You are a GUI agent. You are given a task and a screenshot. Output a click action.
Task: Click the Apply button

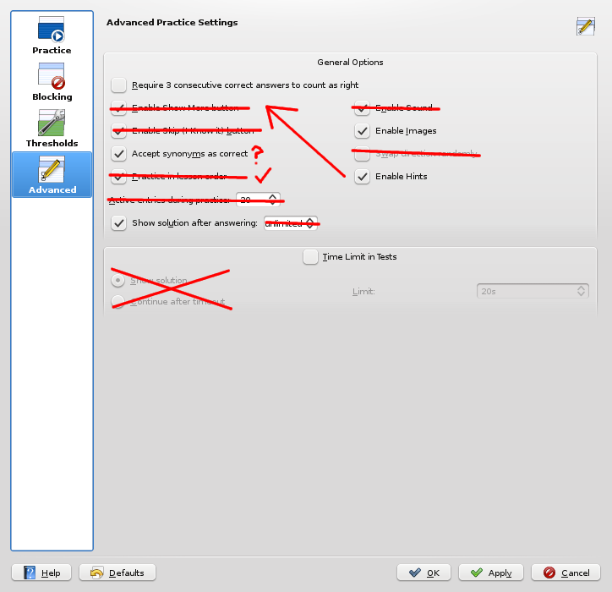(x=490, y=573)
